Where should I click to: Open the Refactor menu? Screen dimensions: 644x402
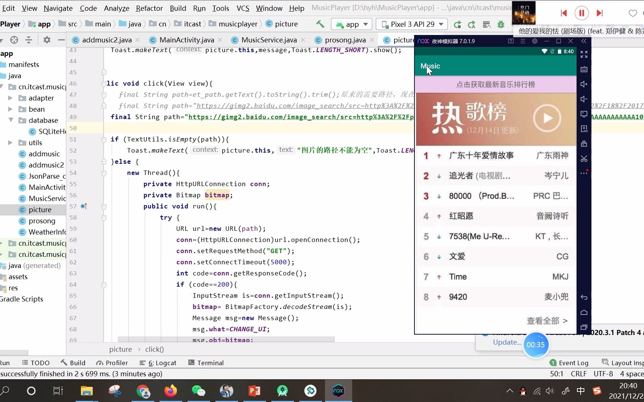click(x=149, y=8)
